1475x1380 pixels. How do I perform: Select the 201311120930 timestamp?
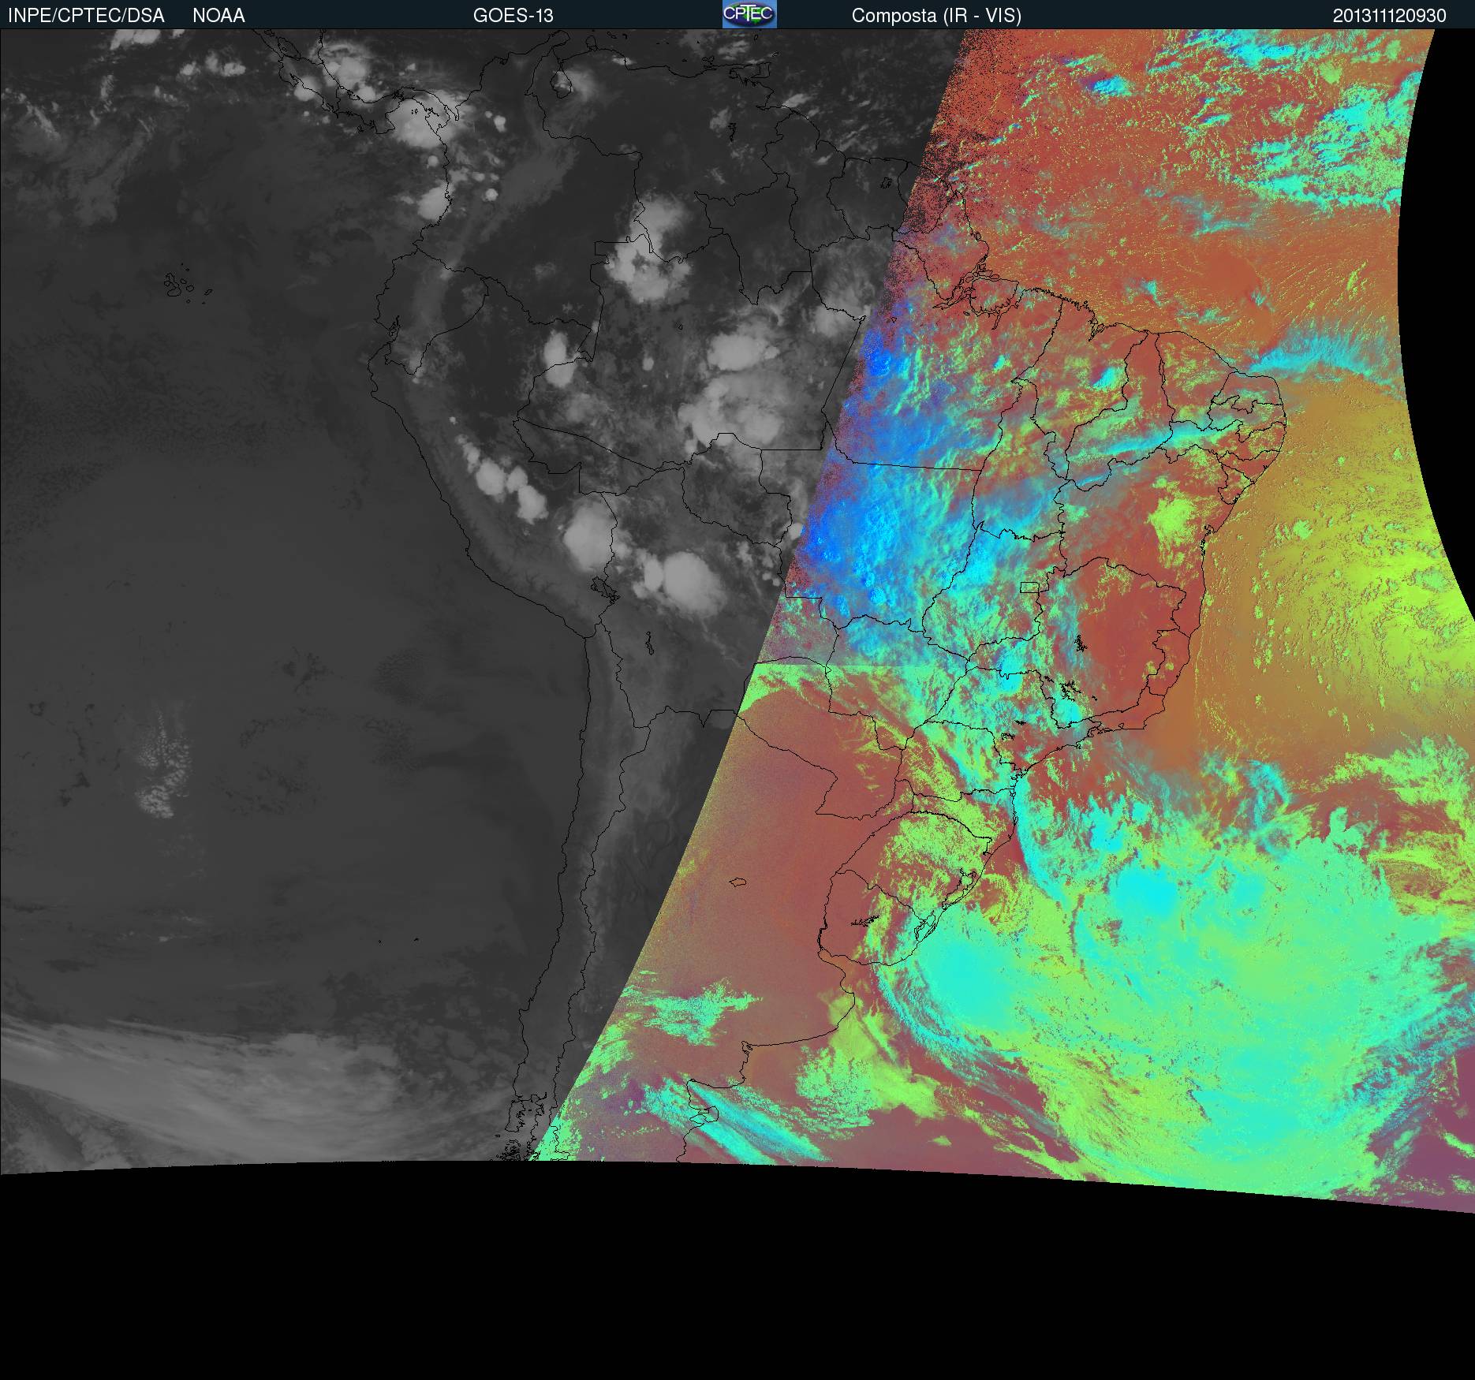[x=1390, y=16]
